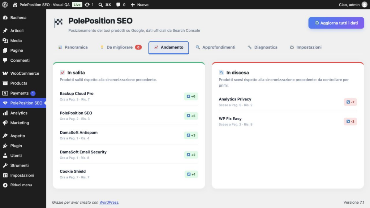Click the Aspetto brush icon
The height and width of the screenshot is (208, 370).
pyautogui.click(x=5, y=136)
